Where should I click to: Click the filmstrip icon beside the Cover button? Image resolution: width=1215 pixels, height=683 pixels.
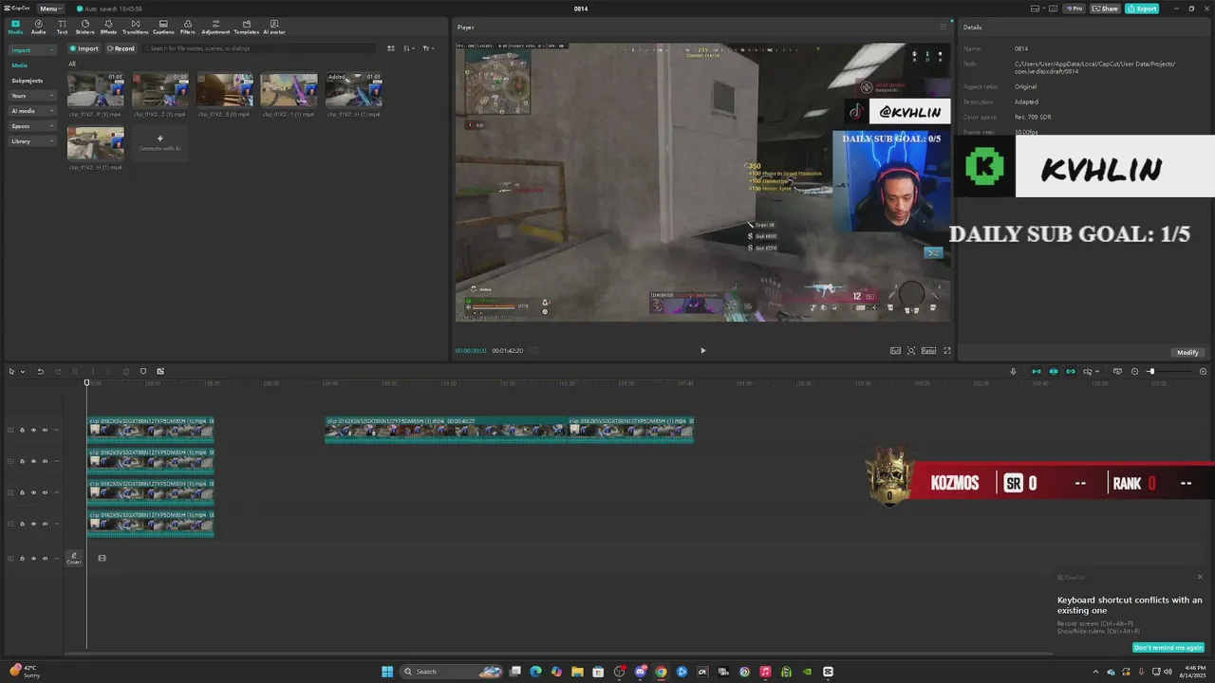(x=102, y=558)
